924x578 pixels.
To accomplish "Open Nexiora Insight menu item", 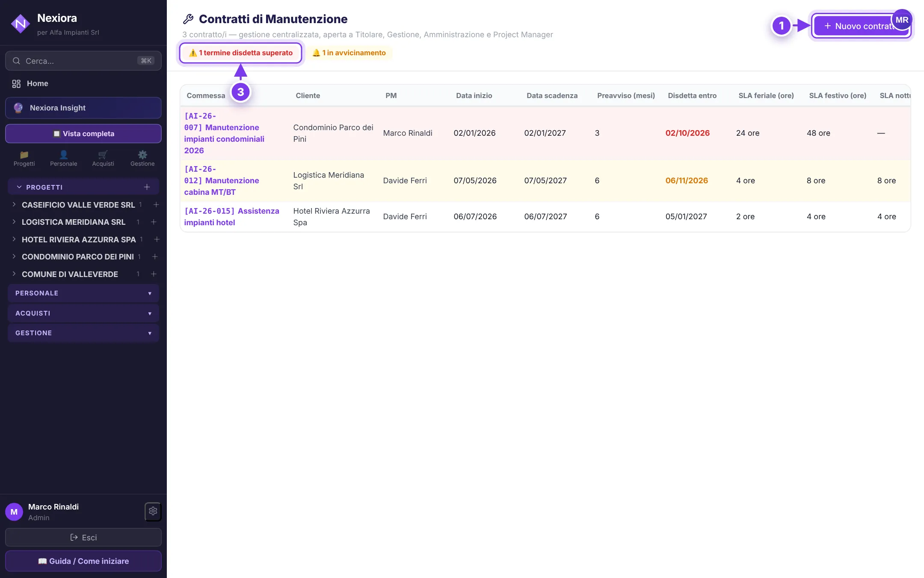I will click(x=83, y=108).
